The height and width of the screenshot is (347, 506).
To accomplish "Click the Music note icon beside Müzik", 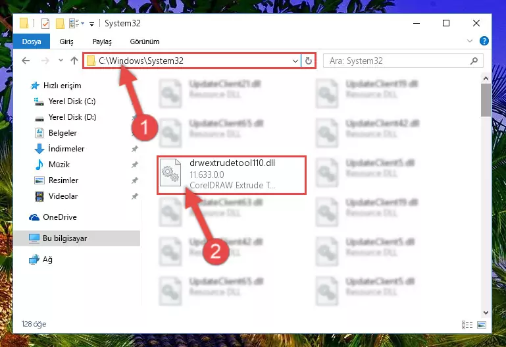I will point(39,165).
